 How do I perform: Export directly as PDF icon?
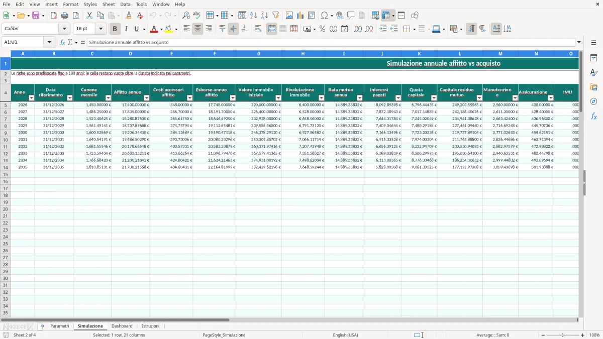coord(54,16)
